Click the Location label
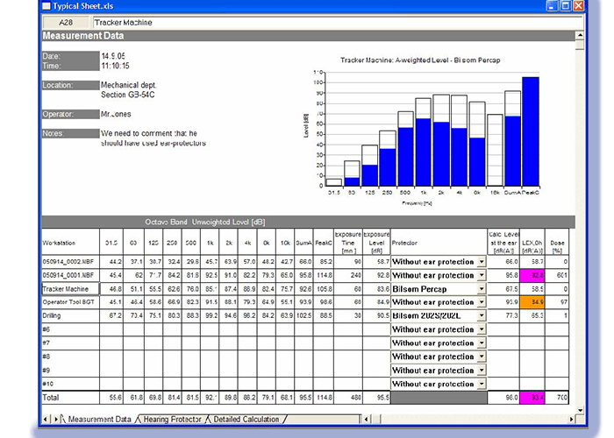Screen dimensions: 614x438 pos(70,85)
